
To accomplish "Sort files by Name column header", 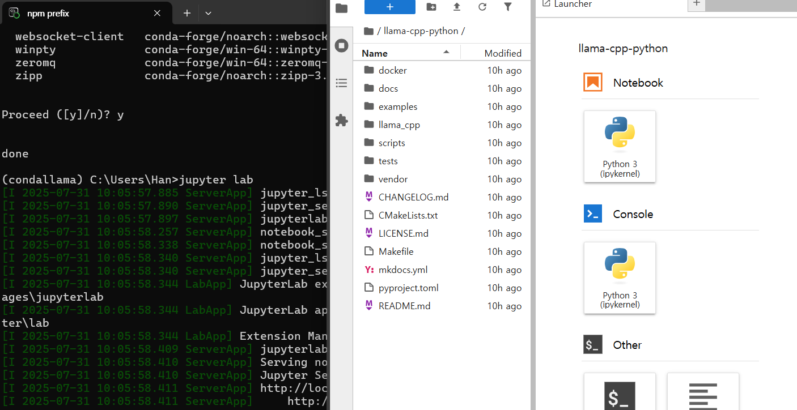I will [406, 53].
